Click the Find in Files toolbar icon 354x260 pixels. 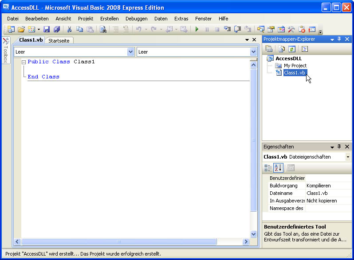[x=103, y=29]
